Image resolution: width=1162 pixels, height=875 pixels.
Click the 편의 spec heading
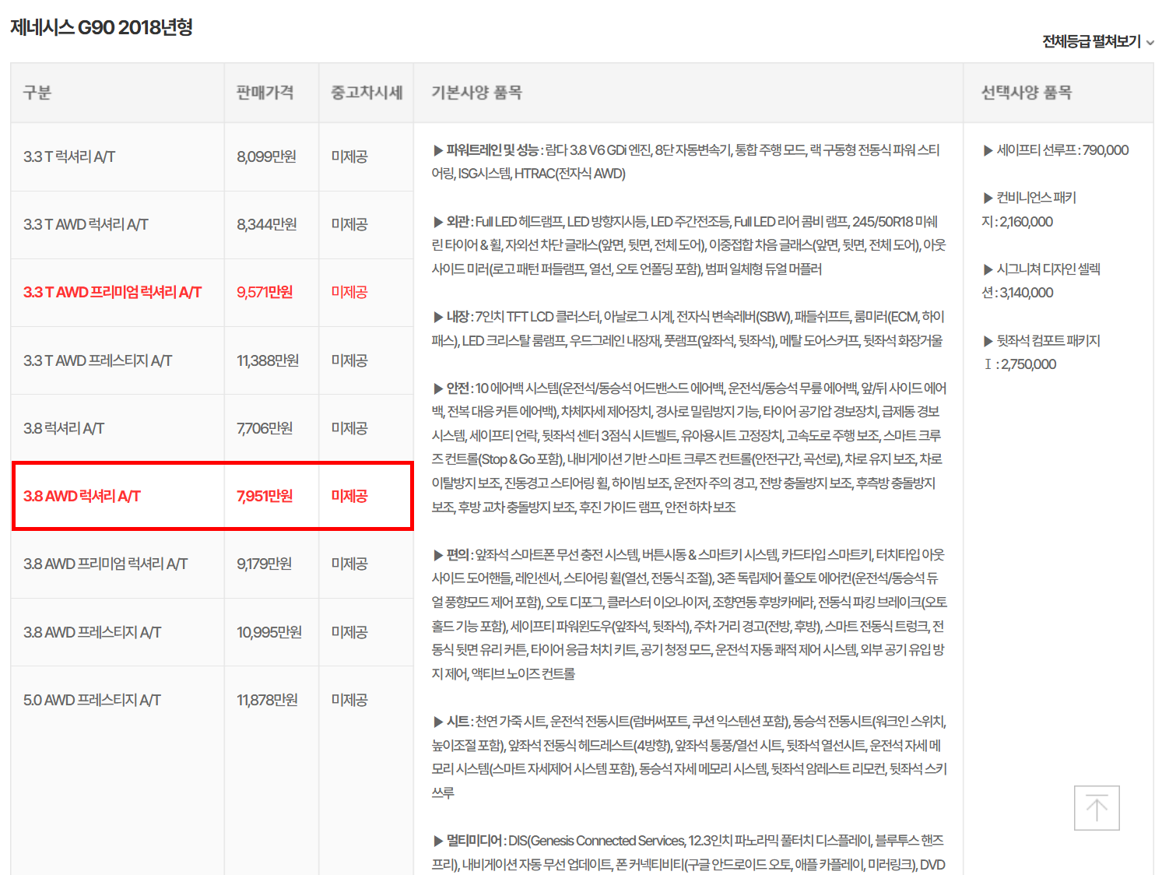point(458,555)
